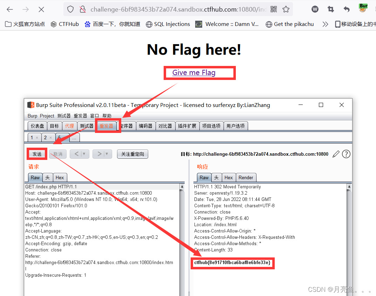
Task: Select response Hex tab
Action: coord(228,178)
